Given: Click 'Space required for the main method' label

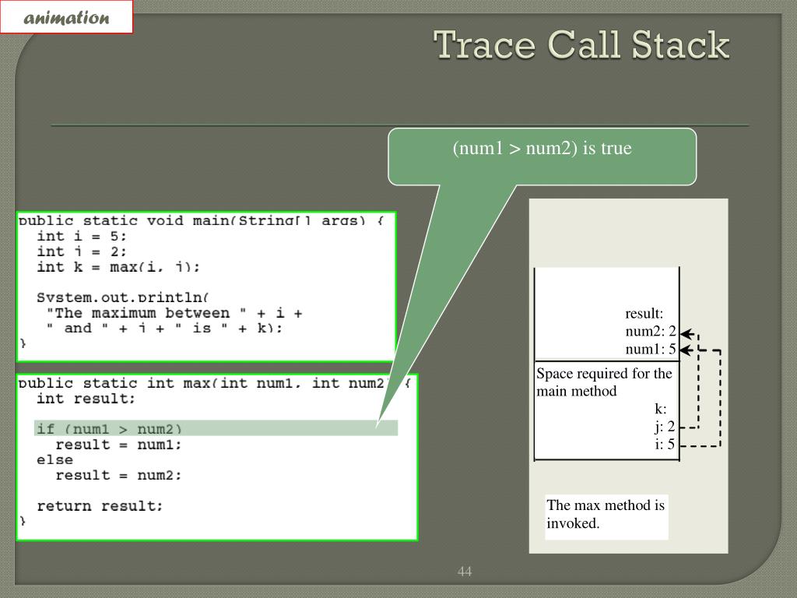Looking at the screenshot, I should 604,382.
